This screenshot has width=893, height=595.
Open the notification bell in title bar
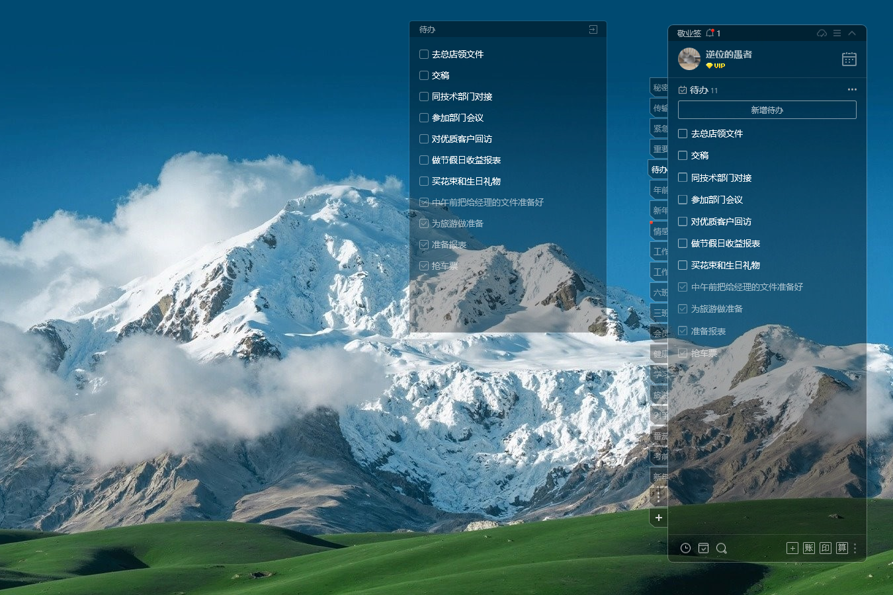[710, 33]
